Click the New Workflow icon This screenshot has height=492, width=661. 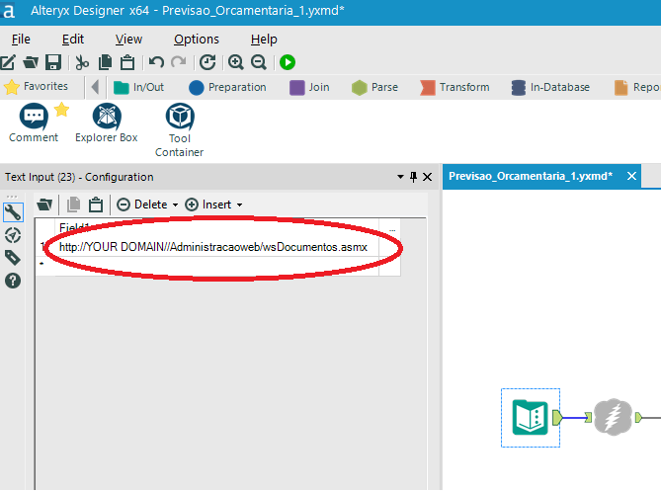coord(8,62)
